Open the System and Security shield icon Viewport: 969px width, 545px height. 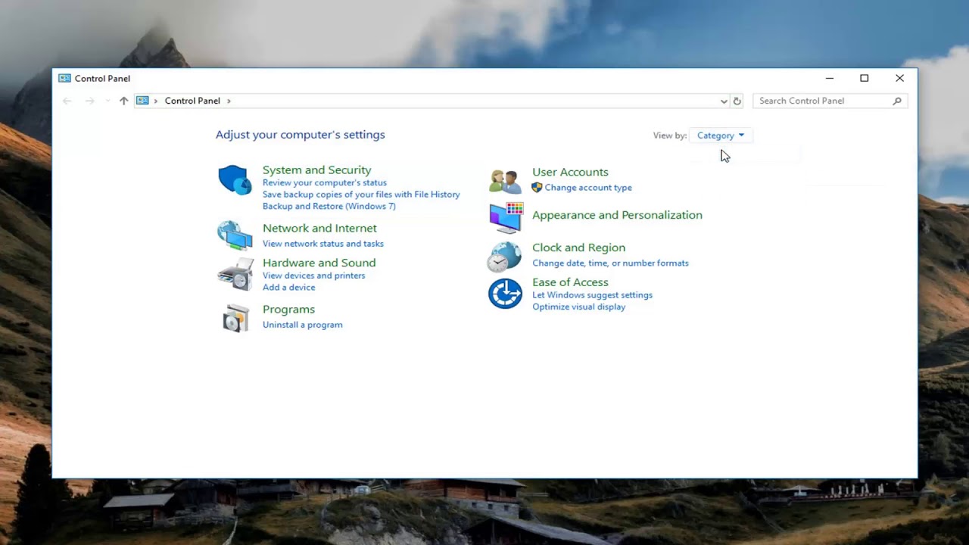[235, 180]
